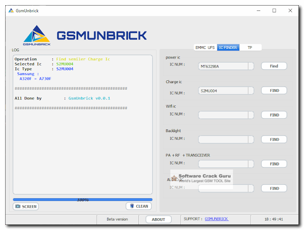Click the Charge ic field showing S2MU004
This screenshot has width=304, height=230.
tap(223, 91)
